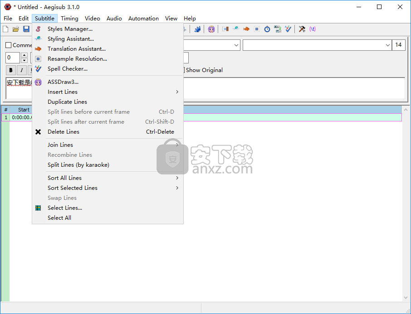Image resolution: width=411 pixels, height=314 pixels.
Task: Open Translation Assistant fish icon in toolbar
Action: coord(246,29)
